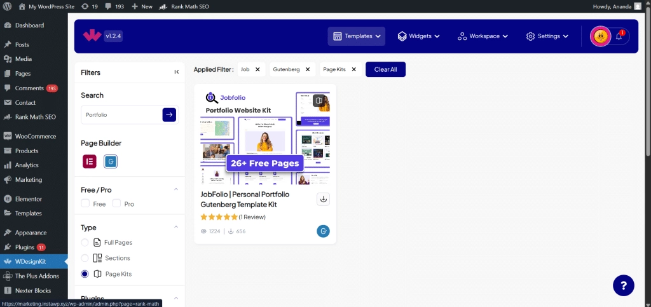Click Clear All filters button
The image size is (651, 307).
click(385, 69)
